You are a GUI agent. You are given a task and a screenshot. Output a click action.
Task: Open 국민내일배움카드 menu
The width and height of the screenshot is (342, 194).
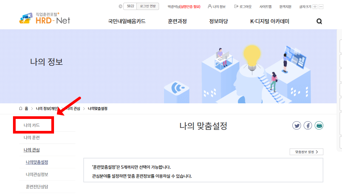pos(127,21)
